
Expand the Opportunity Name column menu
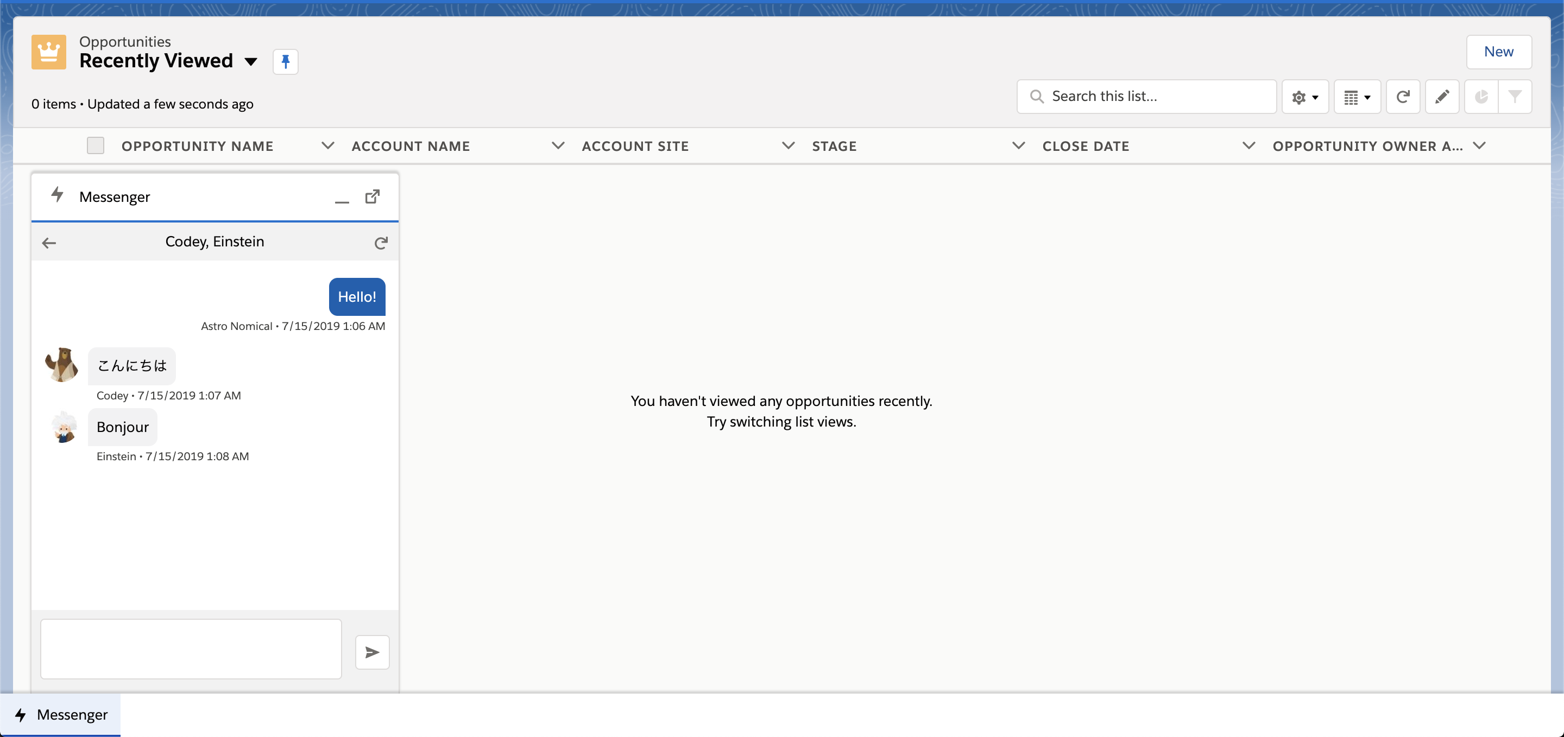327,145
